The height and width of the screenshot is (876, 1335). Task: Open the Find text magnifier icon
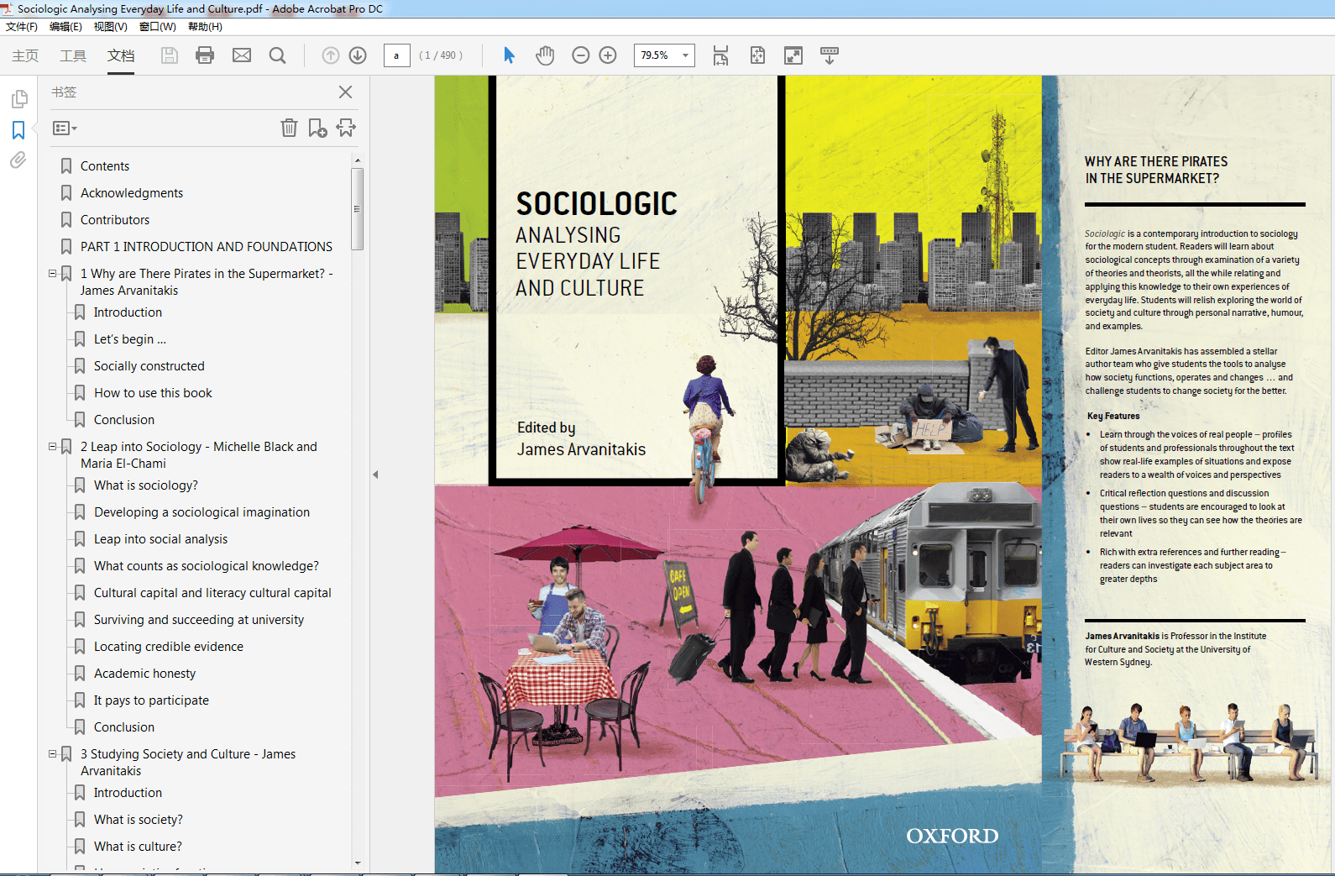[277, 55]
